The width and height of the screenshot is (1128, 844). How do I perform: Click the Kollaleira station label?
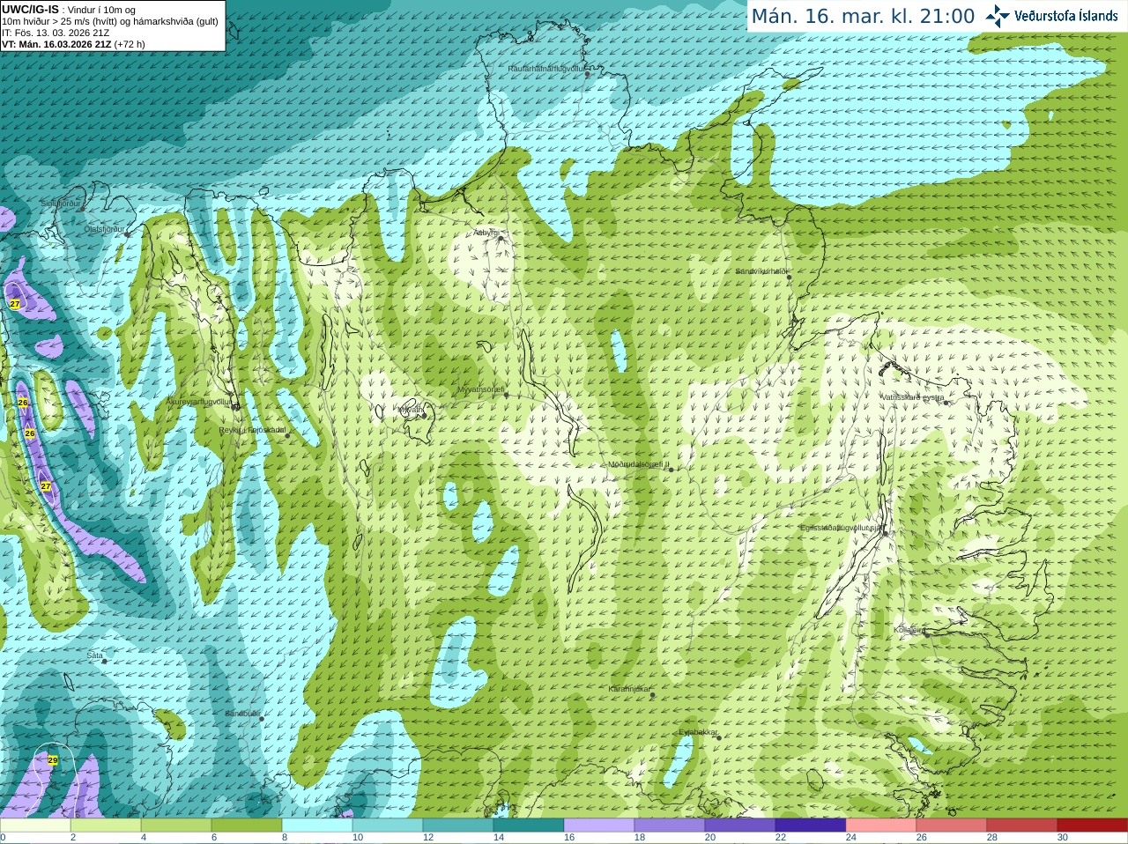909,630
